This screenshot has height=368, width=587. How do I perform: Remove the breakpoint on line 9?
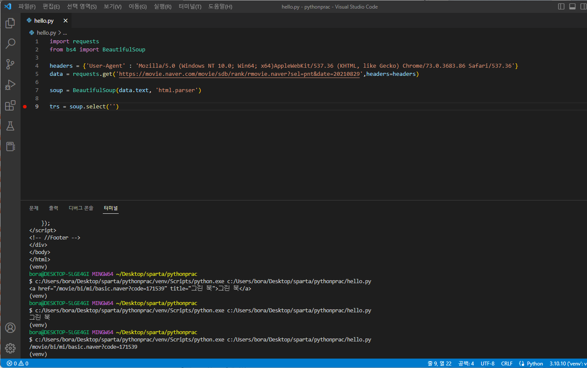(25, 107)
